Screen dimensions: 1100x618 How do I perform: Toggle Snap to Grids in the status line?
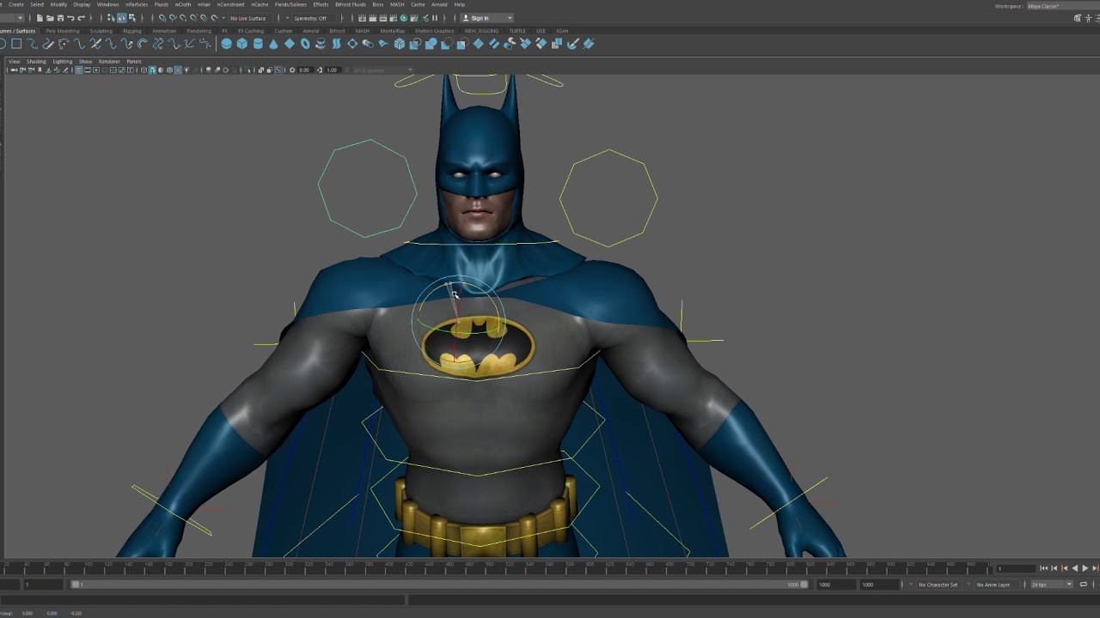click(x=163, y=17)
